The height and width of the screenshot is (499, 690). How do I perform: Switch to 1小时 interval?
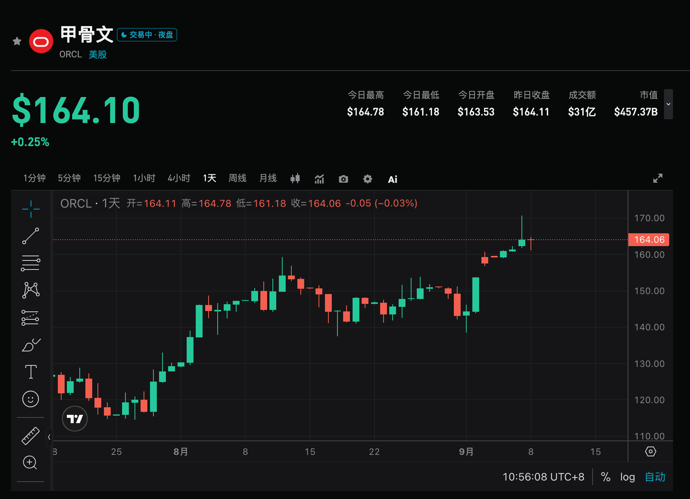(x=144, y=178)
